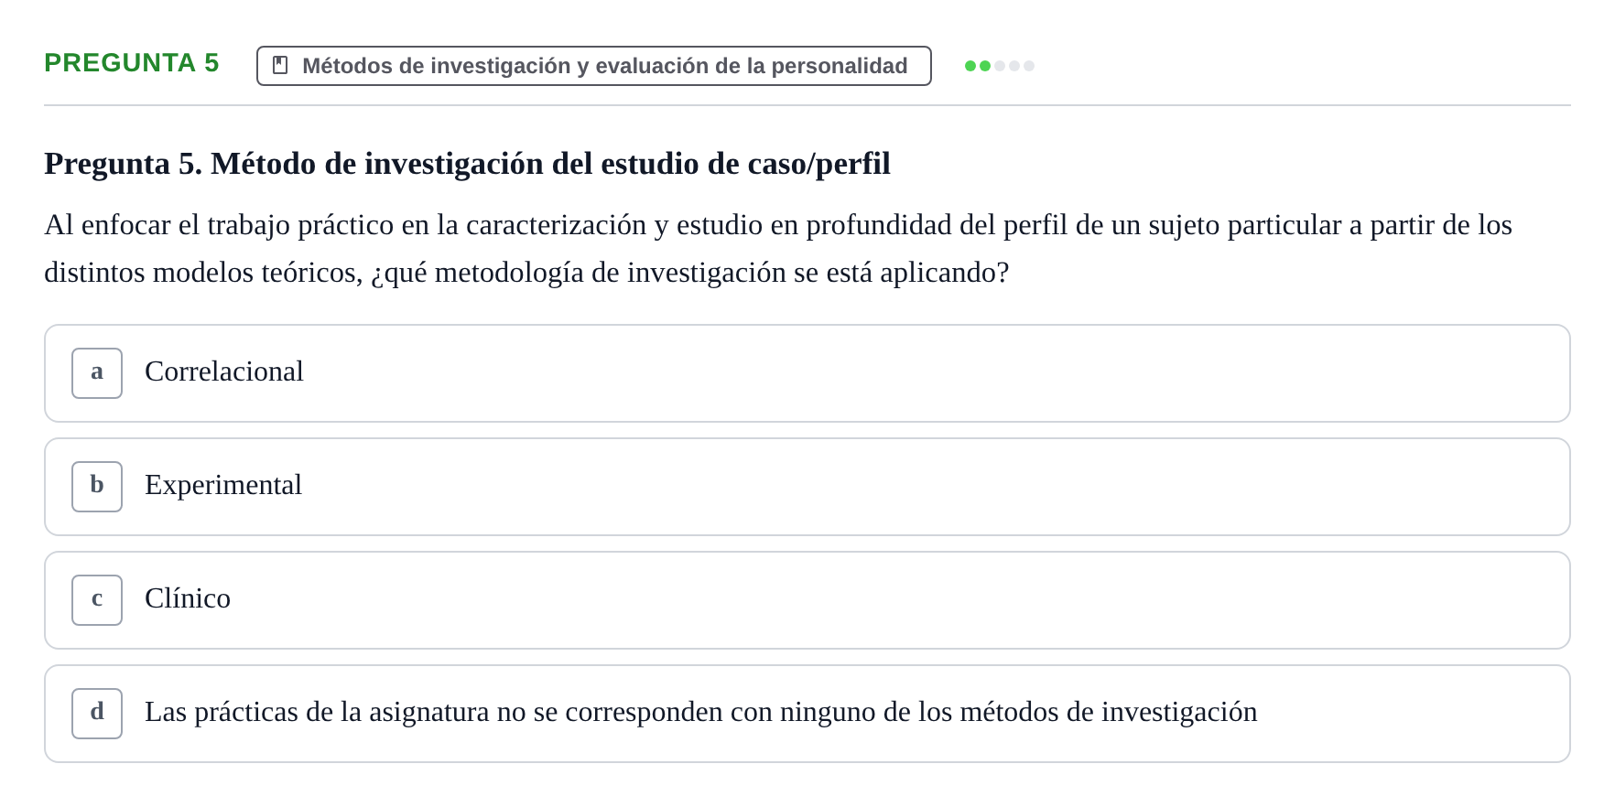This screenshot has width=1615, height=807.
Task: Click the PREGUNTA 5 label
Action: 132,62
